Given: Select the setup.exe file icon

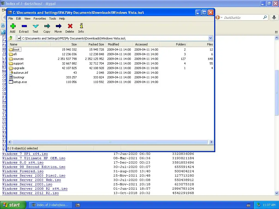Looking at the screenshot, I should [11, 82].
